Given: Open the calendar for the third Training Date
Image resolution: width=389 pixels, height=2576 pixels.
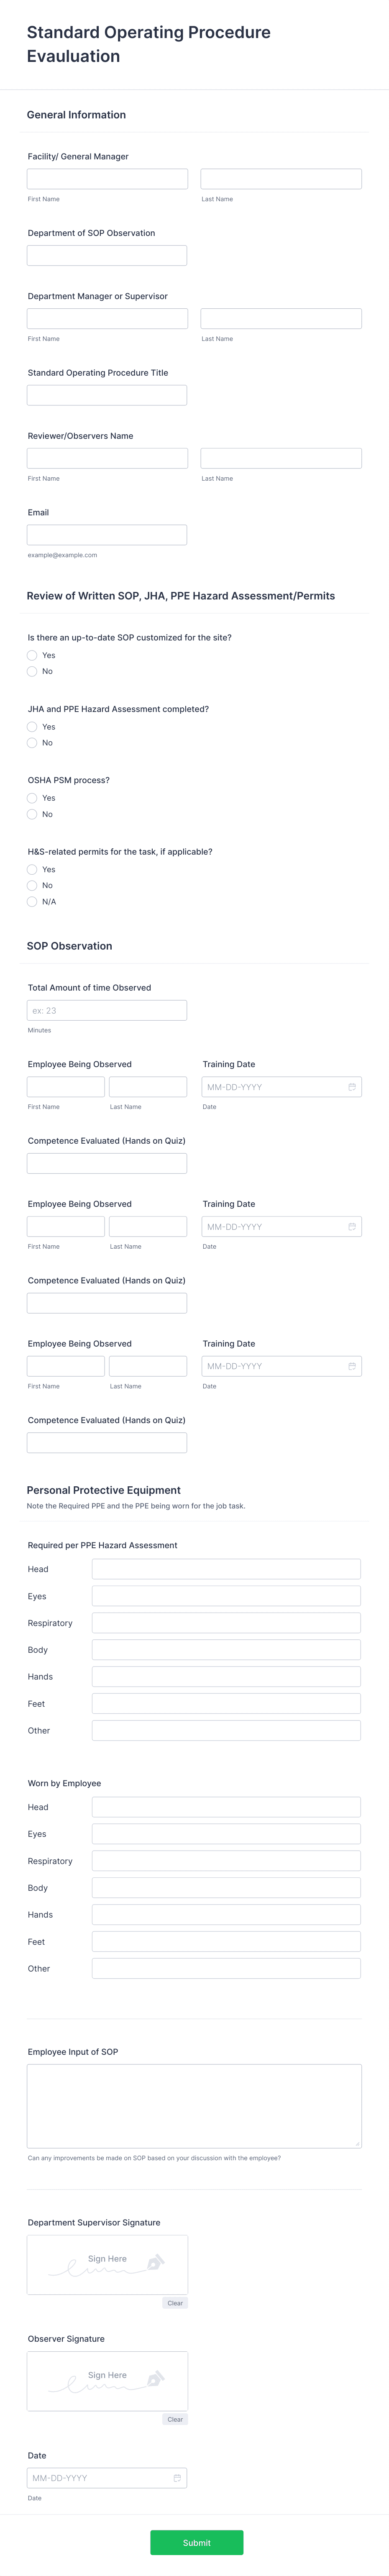Looking at the screenshot, I should pos(352,1366).
